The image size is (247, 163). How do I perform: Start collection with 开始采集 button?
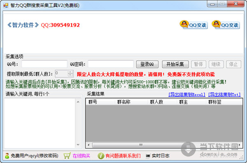click(175, 64)
